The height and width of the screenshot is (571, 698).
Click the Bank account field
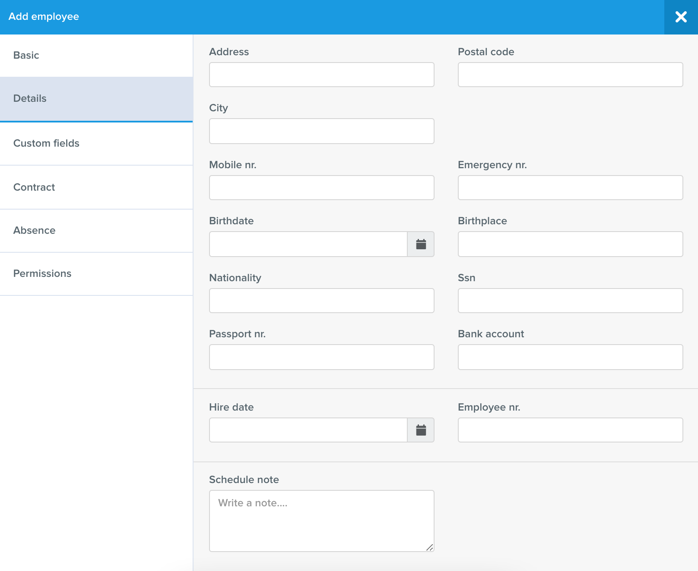[x=570, y=357]
